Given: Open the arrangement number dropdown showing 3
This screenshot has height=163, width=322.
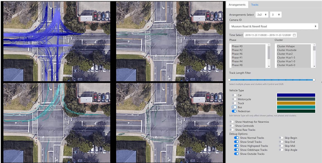Looking at the screenshot, I should pos(275,15).
